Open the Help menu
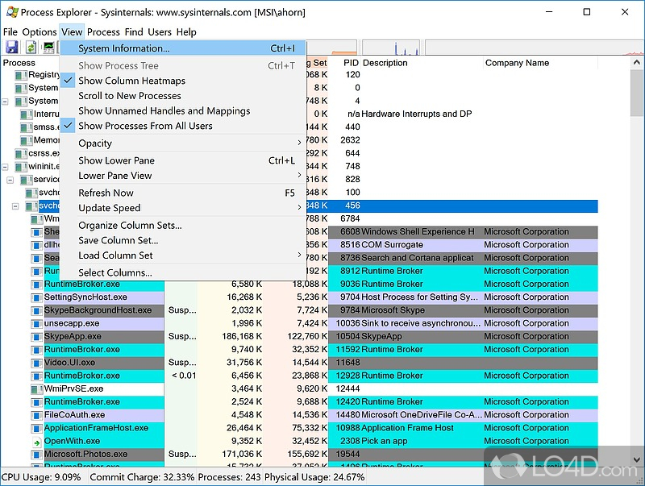 [186, 32]
